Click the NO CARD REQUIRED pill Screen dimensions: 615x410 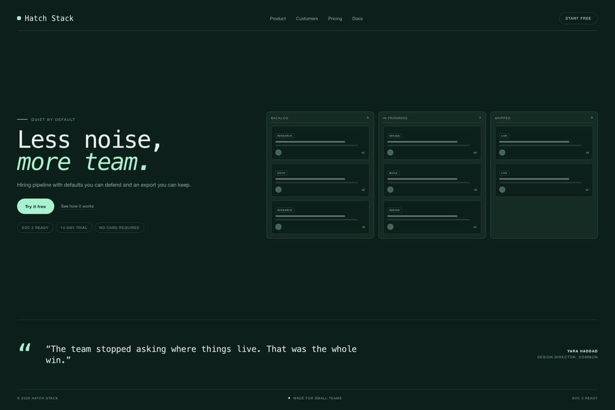[119, 228]
